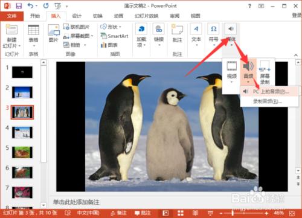Expand the 视频 dropdown arrow
The height and width of the screenshot is (218, 302).
pos(231,82)
